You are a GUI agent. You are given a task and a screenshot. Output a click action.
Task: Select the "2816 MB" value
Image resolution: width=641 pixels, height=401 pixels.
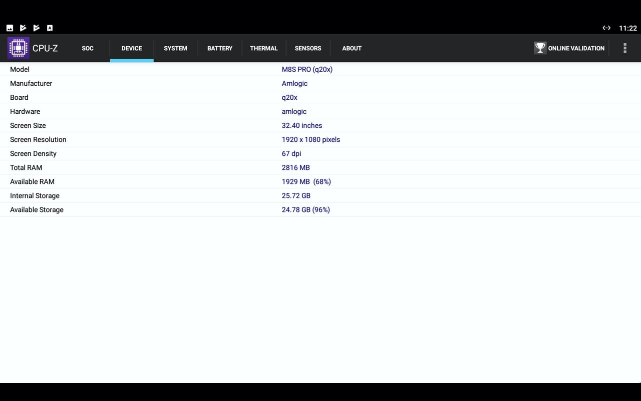(296, 167)
